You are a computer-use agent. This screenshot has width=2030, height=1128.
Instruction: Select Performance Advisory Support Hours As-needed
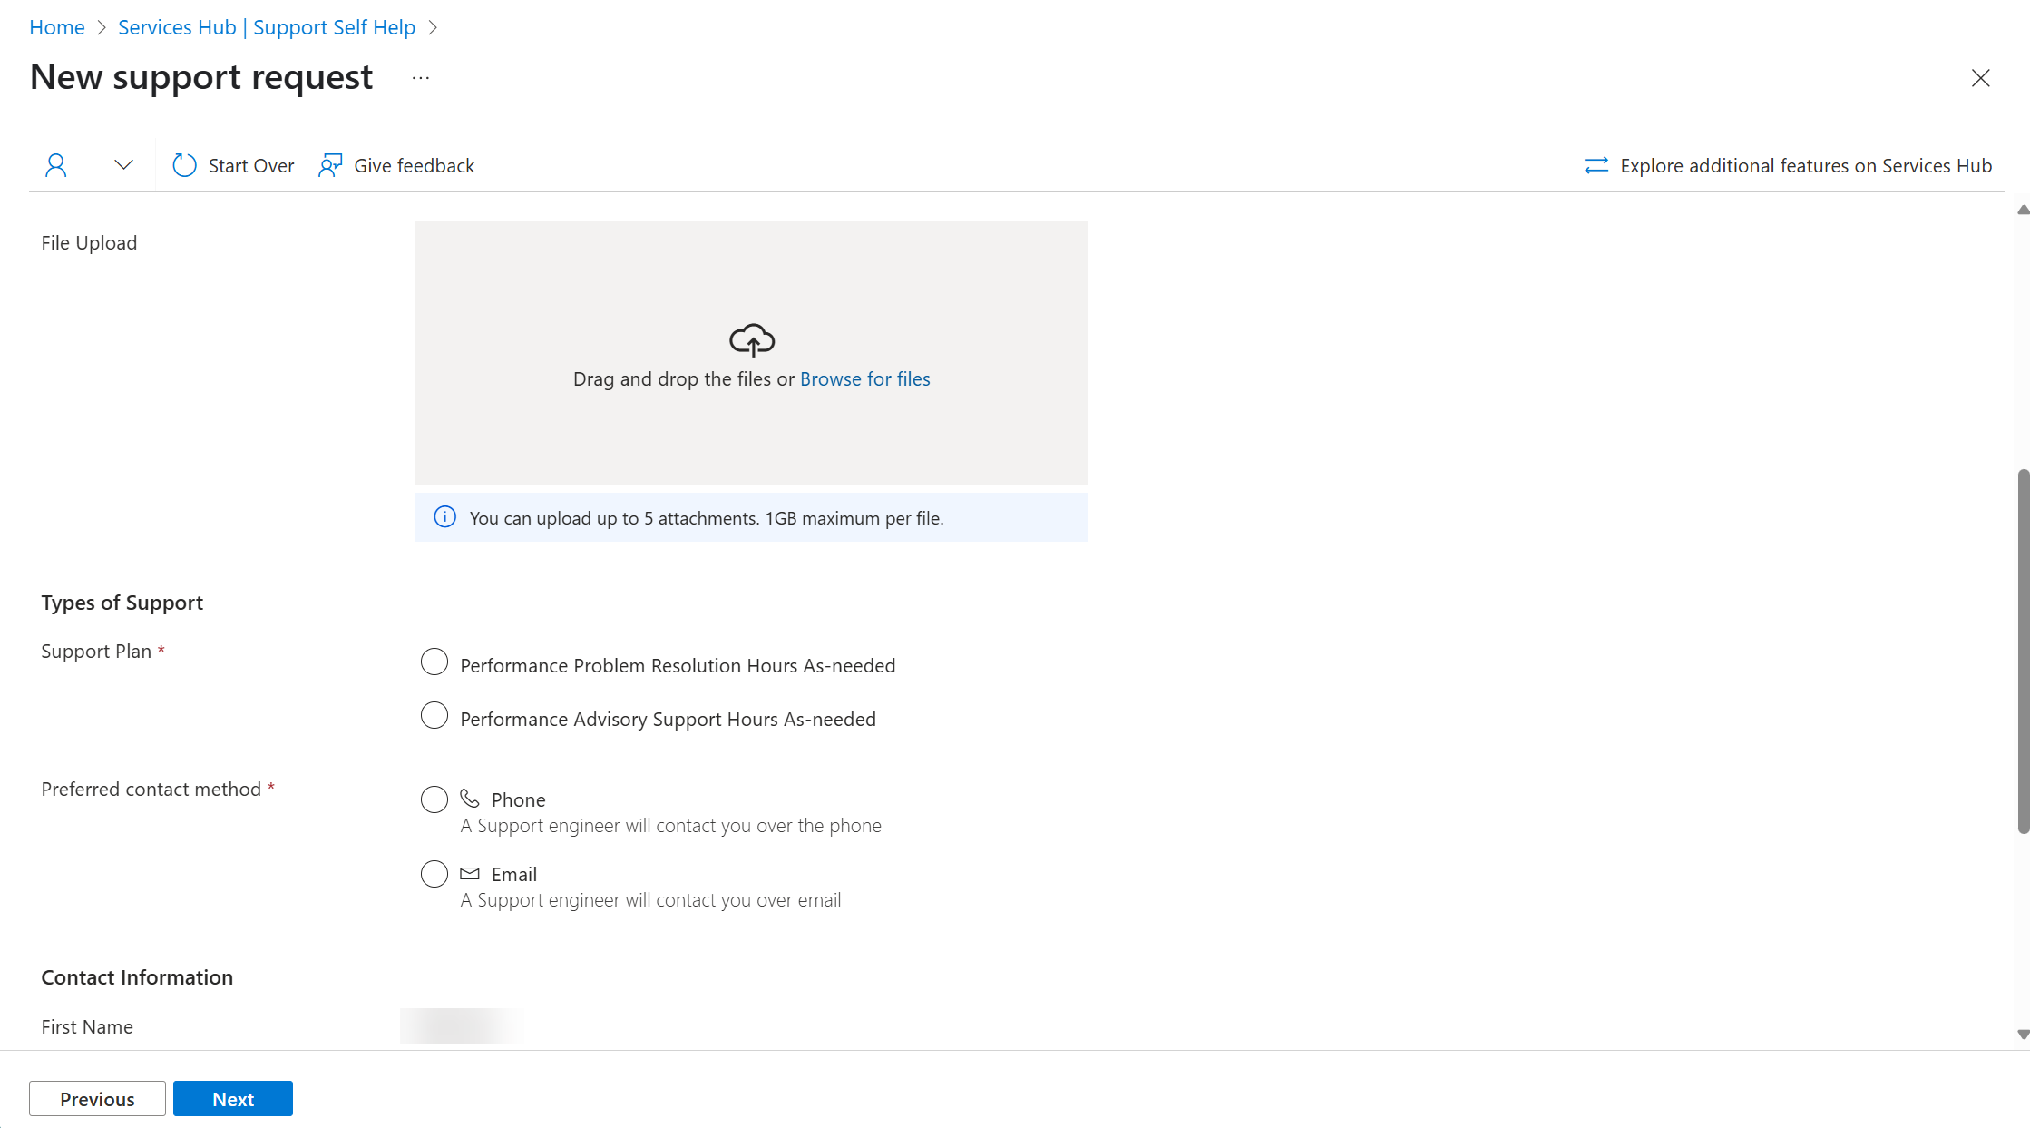[x=434, y=718]
